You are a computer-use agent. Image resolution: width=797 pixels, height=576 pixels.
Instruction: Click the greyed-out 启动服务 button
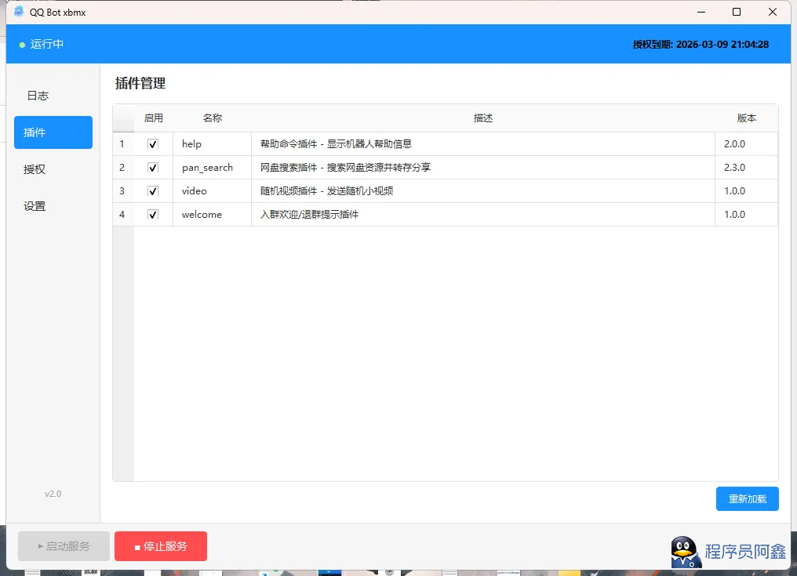[x=64, y=546]
